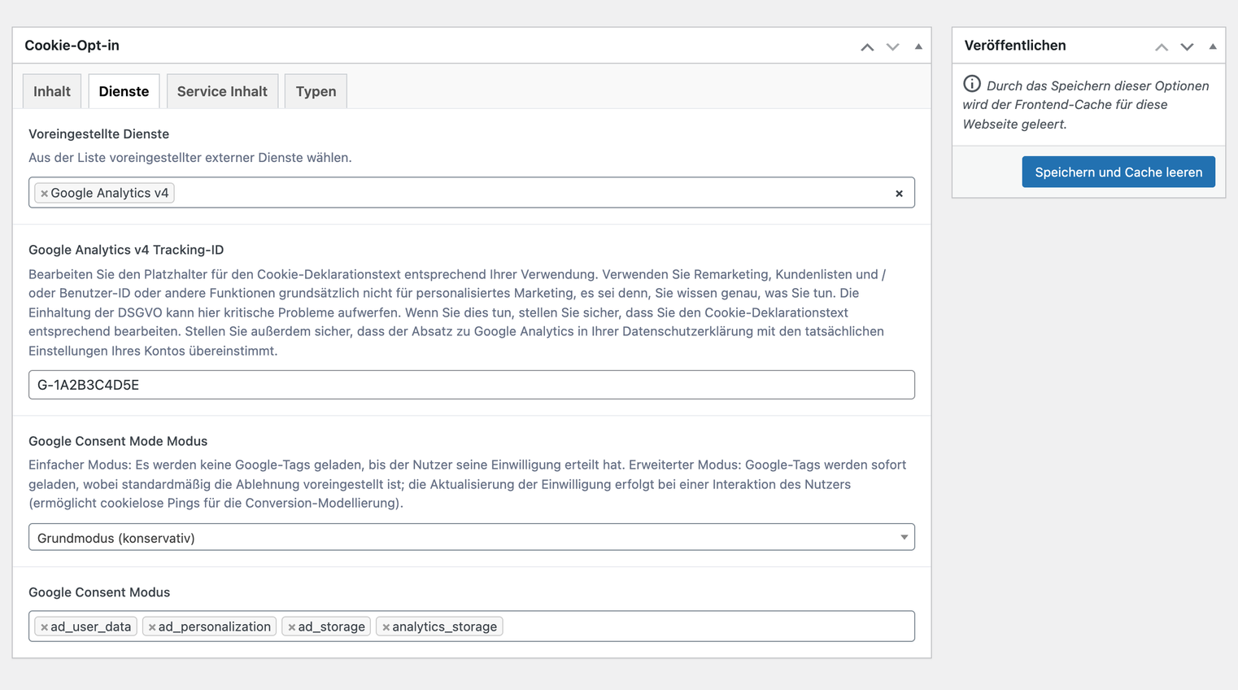The image size is (1238, 690).
Task: Remove the analytics_storage consent tag
Action: pos(386,627)
